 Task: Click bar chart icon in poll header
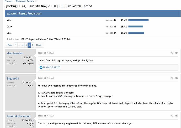point(8,13)
